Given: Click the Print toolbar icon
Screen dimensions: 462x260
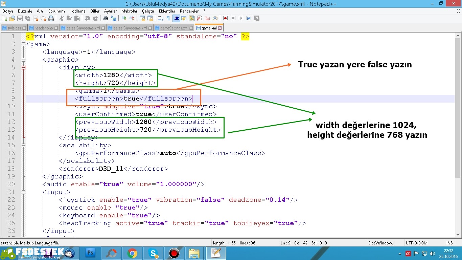Looking at the screenshot, I should 51,18.
